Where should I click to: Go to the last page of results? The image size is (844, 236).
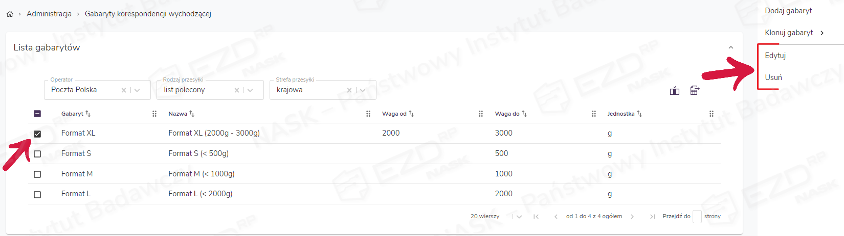pyautogui.click(x=652, y=217)
